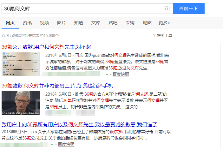Go to the 文库 tab
223x149 pixels.
click(96, 23)
